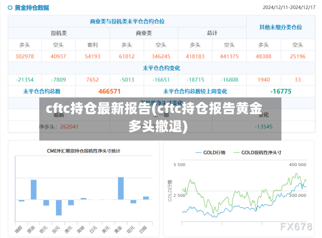322x238 pixels.
Task: Select the value 346245
Action: 161,56
